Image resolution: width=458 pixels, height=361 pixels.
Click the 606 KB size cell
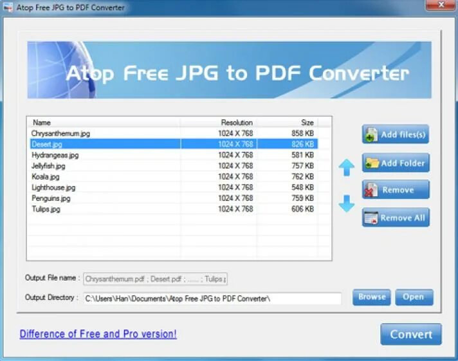(x=302, y=209)
